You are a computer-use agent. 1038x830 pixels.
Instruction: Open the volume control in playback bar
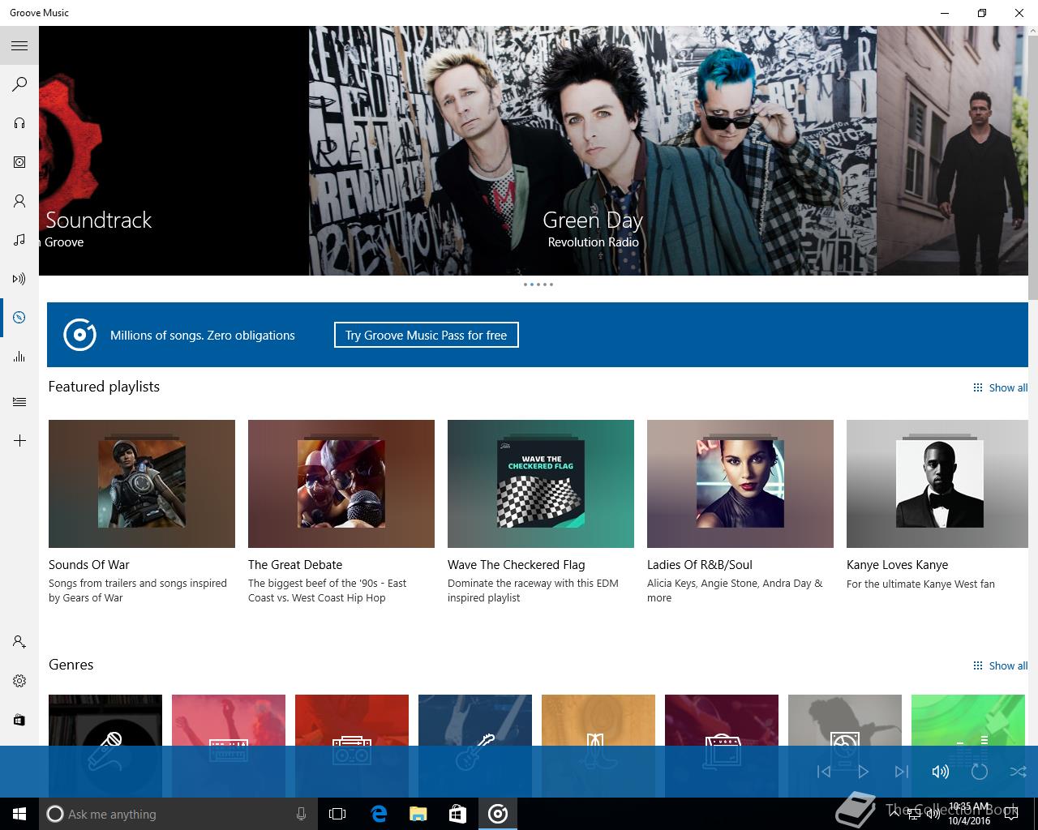(x=941, y=772)
